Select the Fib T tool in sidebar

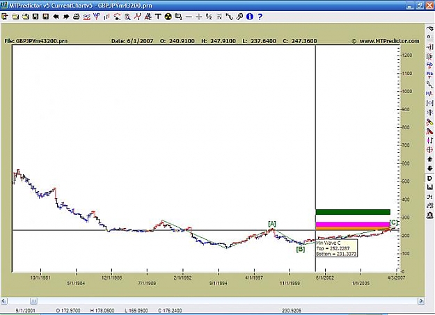429,75
